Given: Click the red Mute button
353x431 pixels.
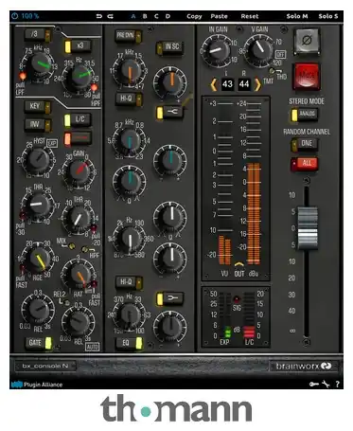Looking at the screenshot, I should pos(307,76).
